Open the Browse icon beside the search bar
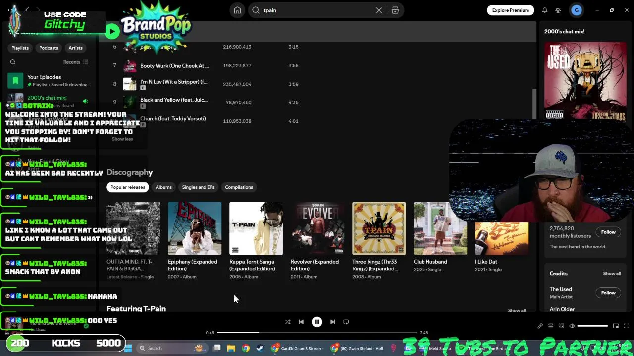The width and height of the screenshot is (634, 356). (395, 10)
